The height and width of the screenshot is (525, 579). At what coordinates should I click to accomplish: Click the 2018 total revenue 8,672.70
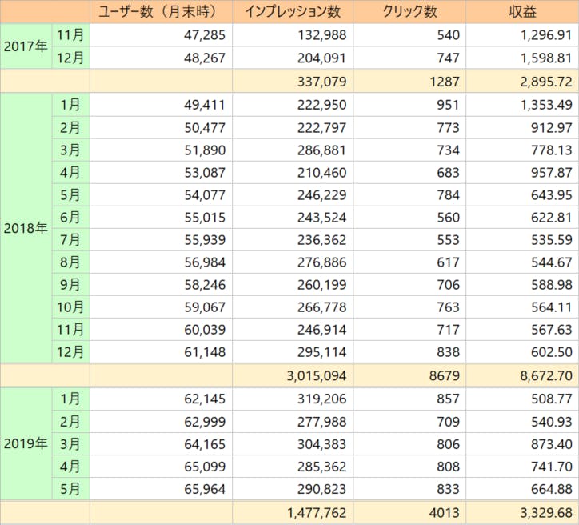543,376
